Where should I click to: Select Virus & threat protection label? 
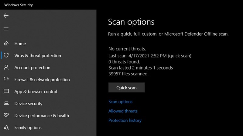[38, 56]
